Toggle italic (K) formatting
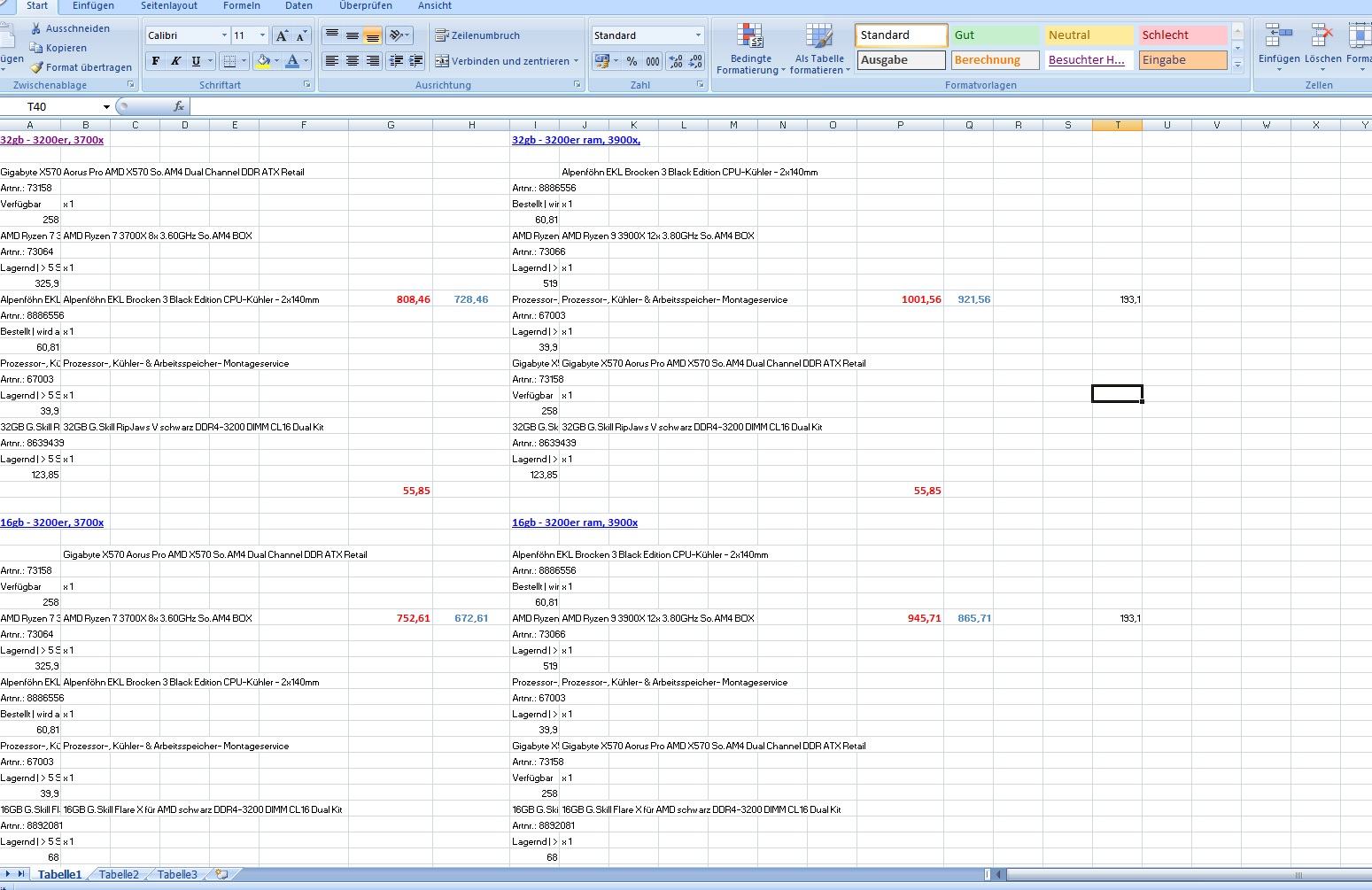 tap(175, 61)
